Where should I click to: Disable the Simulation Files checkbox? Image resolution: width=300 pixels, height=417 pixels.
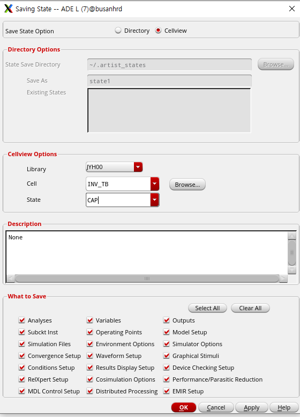point(22,344)
